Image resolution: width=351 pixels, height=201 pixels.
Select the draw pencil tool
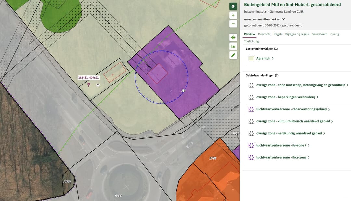click(x=233, y=55)
